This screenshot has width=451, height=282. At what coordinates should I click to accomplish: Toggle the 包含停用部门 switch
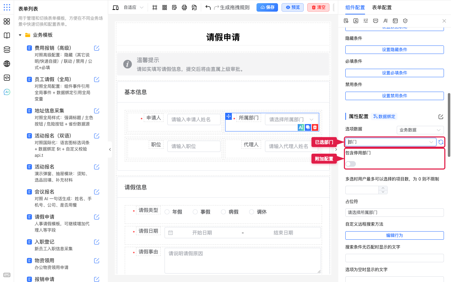coord(351,164)
